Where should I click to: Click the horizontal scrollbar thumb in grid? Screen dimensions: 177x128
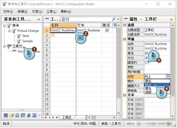[x=94, y=117]
